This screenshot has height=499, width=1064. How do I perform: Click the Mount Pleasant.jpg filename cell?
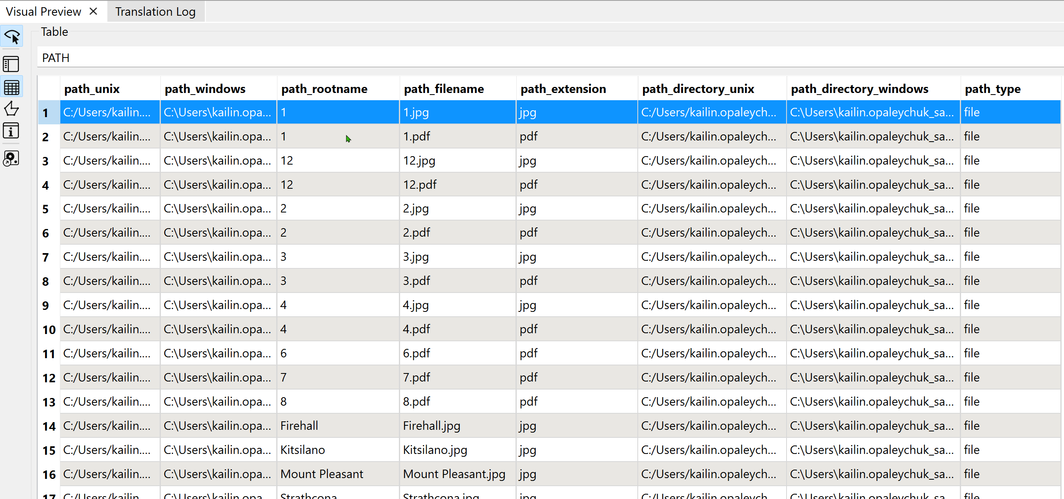[458, 474]
